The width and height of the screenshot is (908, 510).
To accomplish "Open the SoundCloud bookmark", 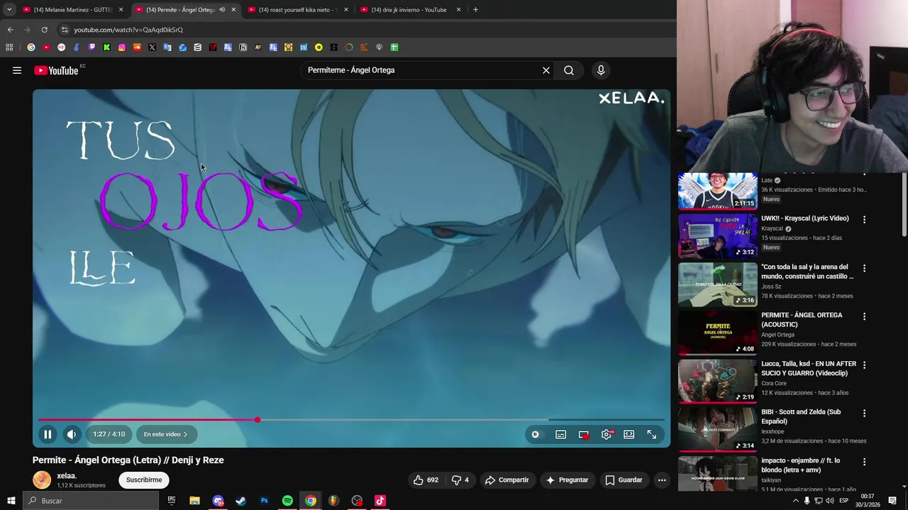I will pos(137,47).
